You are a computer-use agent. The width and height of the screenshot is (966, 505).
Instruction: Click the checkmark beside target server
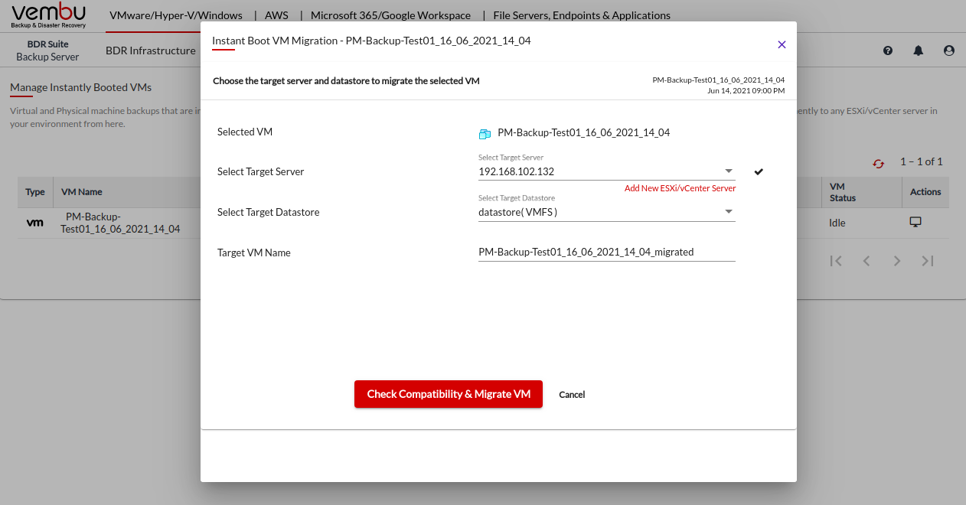coord(759,171)
